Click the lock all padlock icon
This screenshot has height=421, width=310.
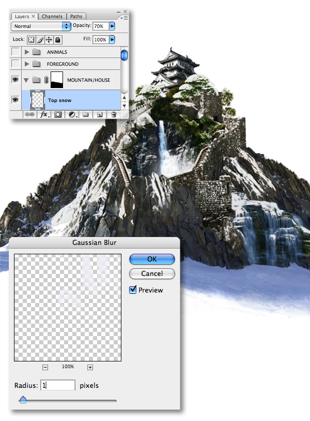tap(57, 40)
